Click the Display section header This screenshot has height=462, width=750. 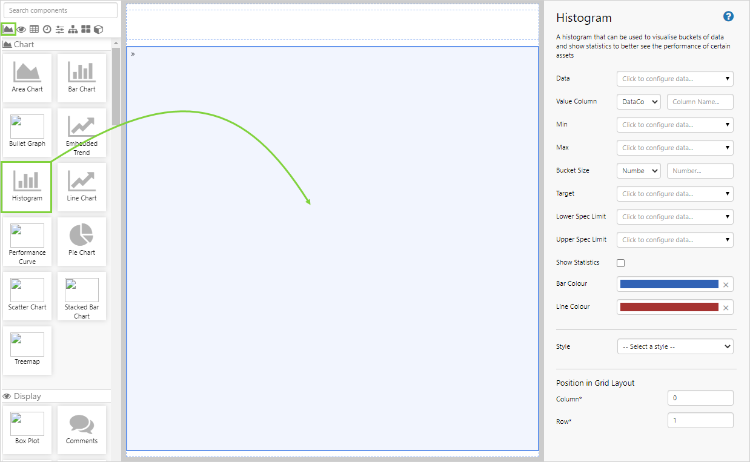pyautogui.click(x=56, y=396)
